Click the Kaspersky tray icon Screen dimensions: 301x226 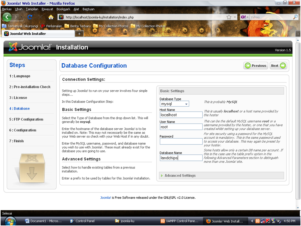[x=268, y=221]
